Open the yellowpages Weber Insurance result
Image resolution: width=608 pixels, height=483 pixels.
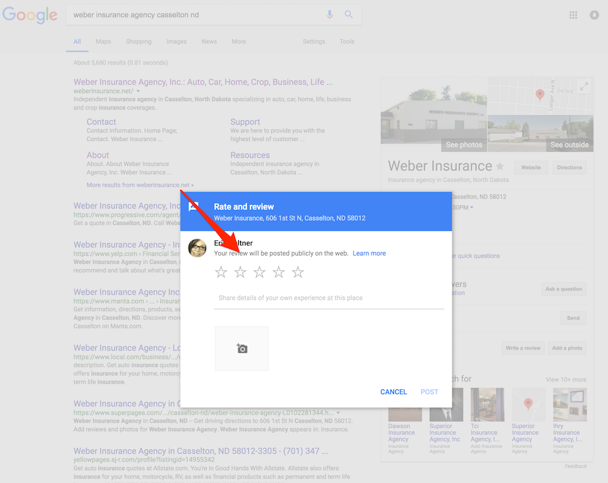coord(201,451)
